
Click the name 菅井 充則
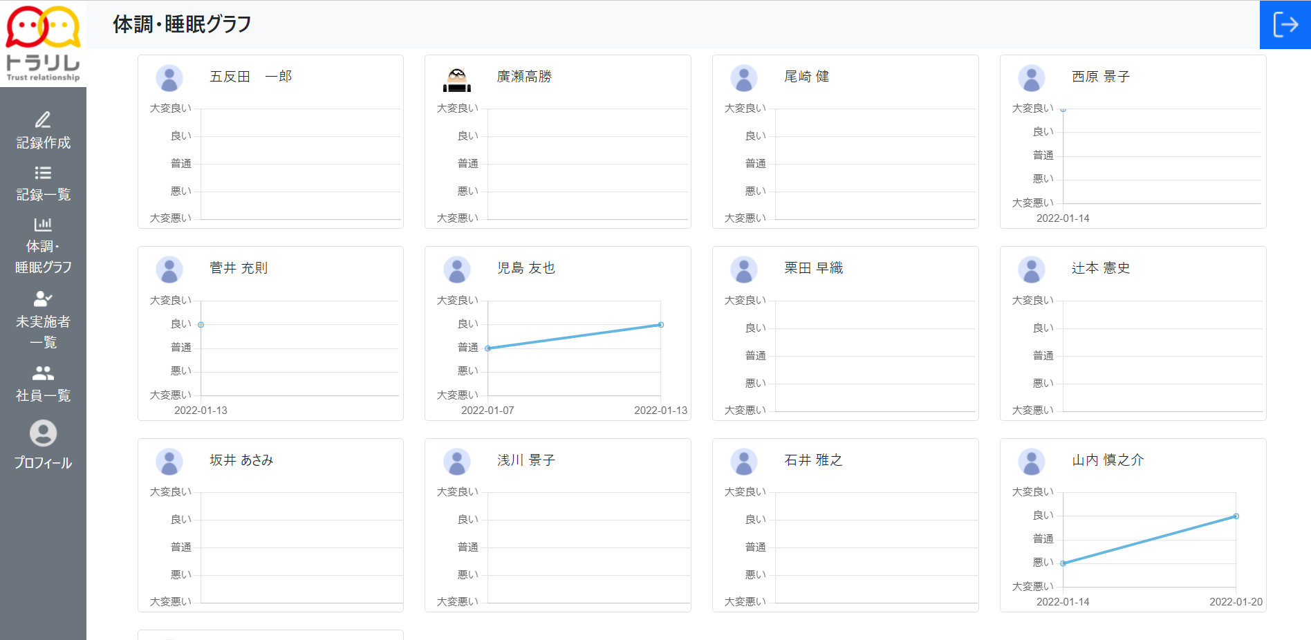pyautogui.click(x=239, y=267)
